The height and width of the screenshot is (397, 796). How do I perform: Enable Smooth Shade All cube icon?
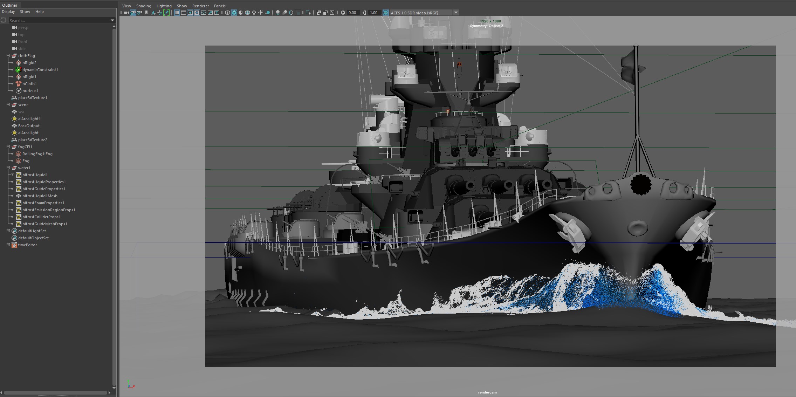234,13
